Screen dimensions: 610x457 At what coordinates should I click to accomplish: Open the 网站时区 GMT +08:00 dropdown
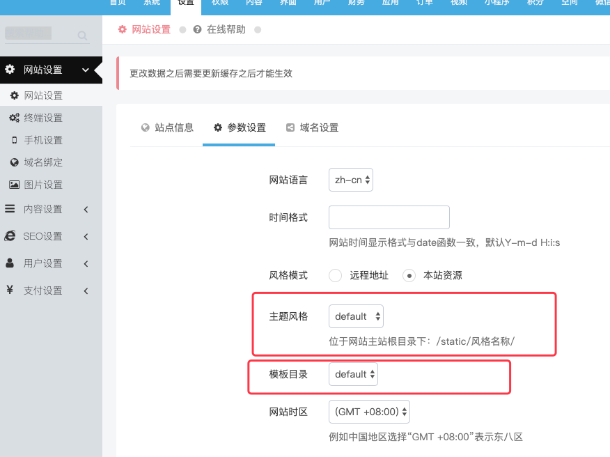coord(369,412)
